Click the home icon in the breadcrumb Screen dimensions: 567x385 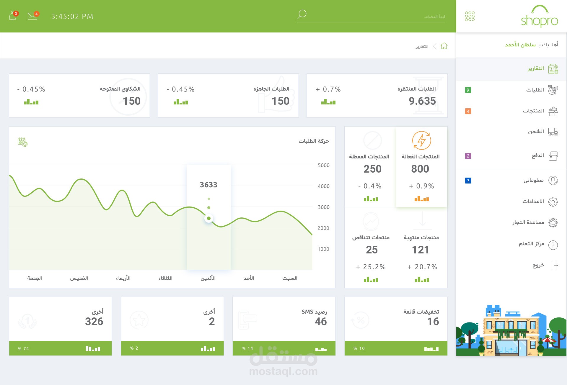click(x=444, y=46)
